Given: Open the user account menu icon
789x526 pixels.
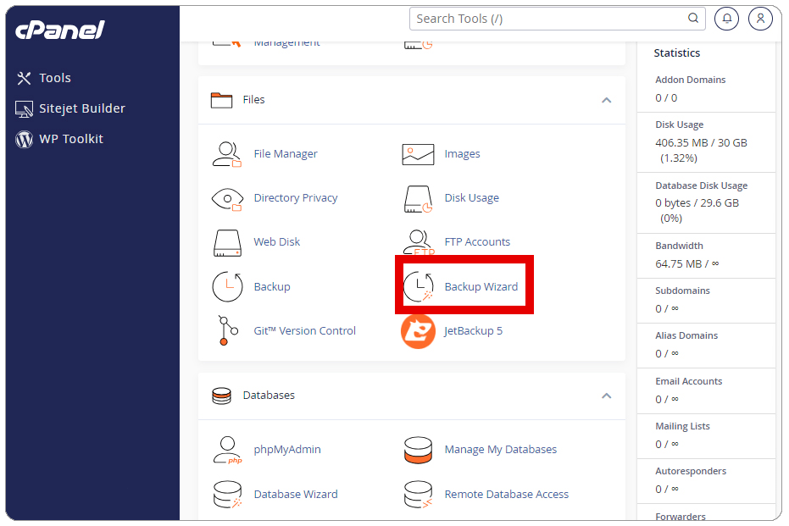Looking at the screenshot, I should click(760, 19).
